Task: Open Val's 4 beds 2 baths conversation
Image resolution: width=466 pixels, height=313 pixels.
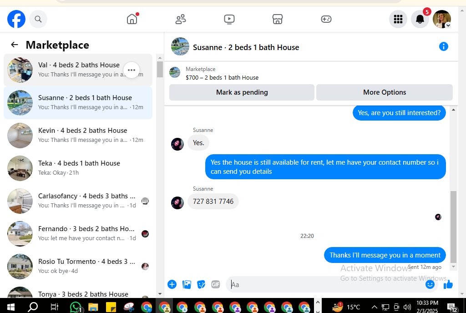Action: click(x=78, y=70)
